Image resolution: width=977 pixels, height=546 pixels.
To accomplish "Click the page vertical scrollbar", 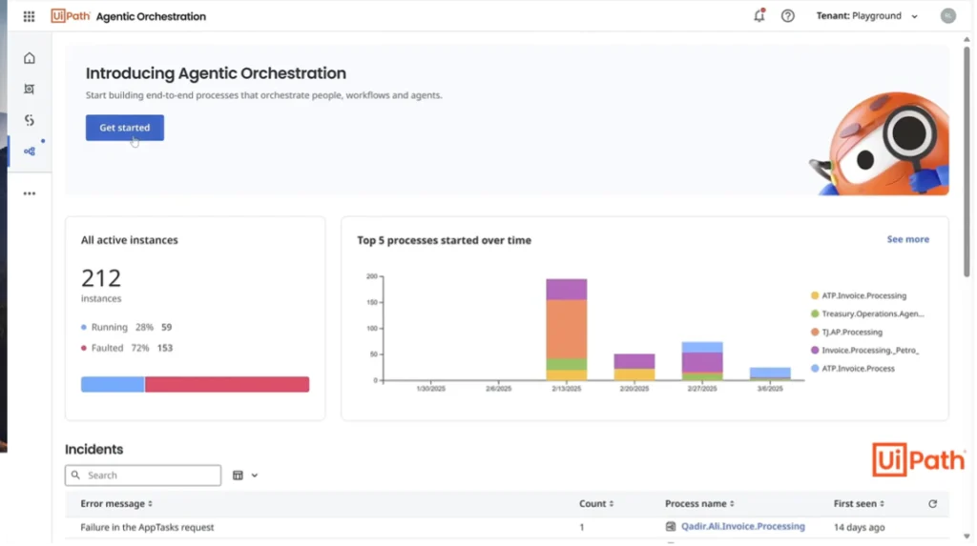I will click(x=967, y=162).
